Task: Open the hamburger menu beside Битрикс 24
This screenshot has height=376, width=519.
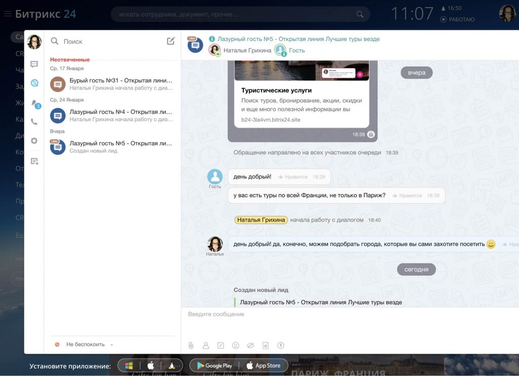Action: point(8,14)
